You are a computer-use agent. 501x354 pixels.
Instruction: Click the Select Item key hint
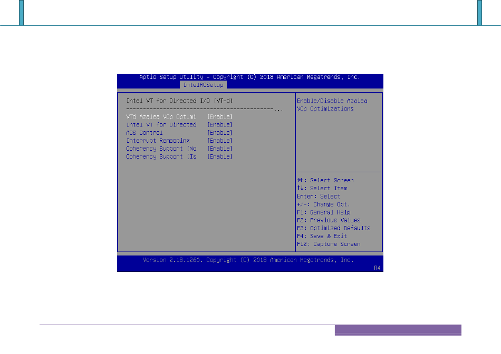(x=322, y=189)
